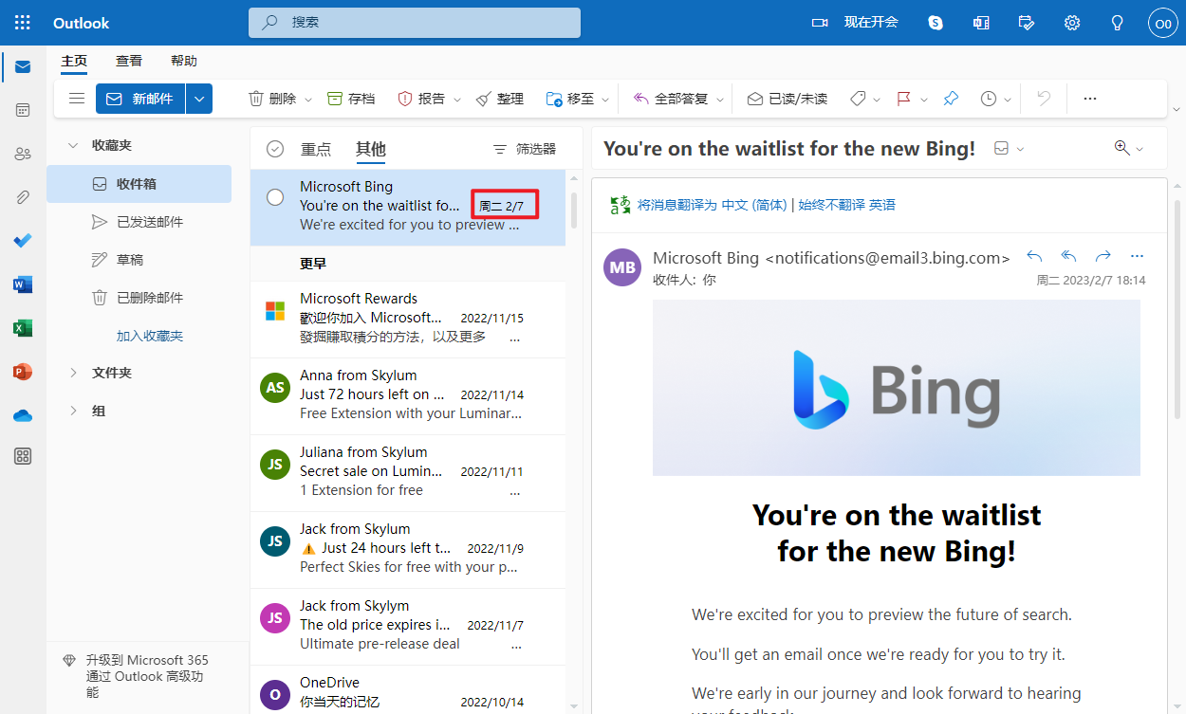Click the 存档 archive button

(x=351, y=99)
